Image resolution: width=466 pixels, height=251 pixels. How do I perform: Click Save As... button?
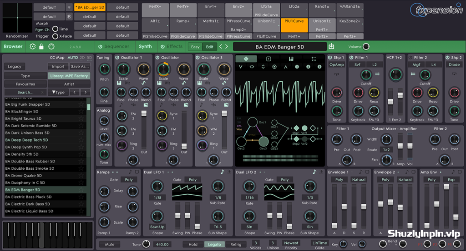tap(80, 67)
